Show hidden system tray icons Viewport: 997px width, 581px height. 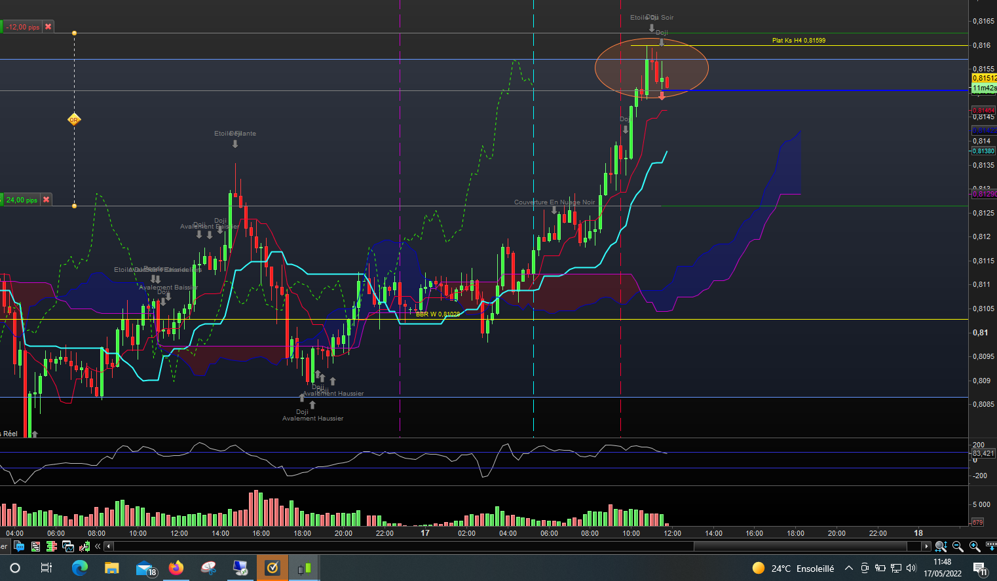848,569
